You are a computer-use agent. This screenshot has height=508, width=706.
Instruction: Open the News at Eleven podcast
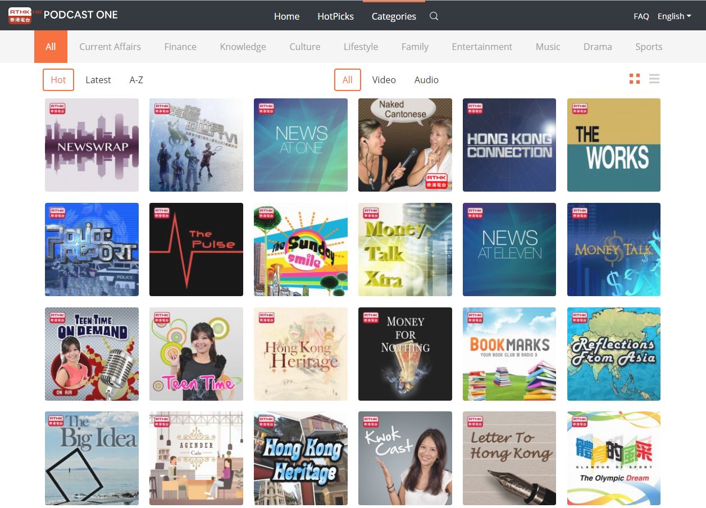(x=509, y=250)
